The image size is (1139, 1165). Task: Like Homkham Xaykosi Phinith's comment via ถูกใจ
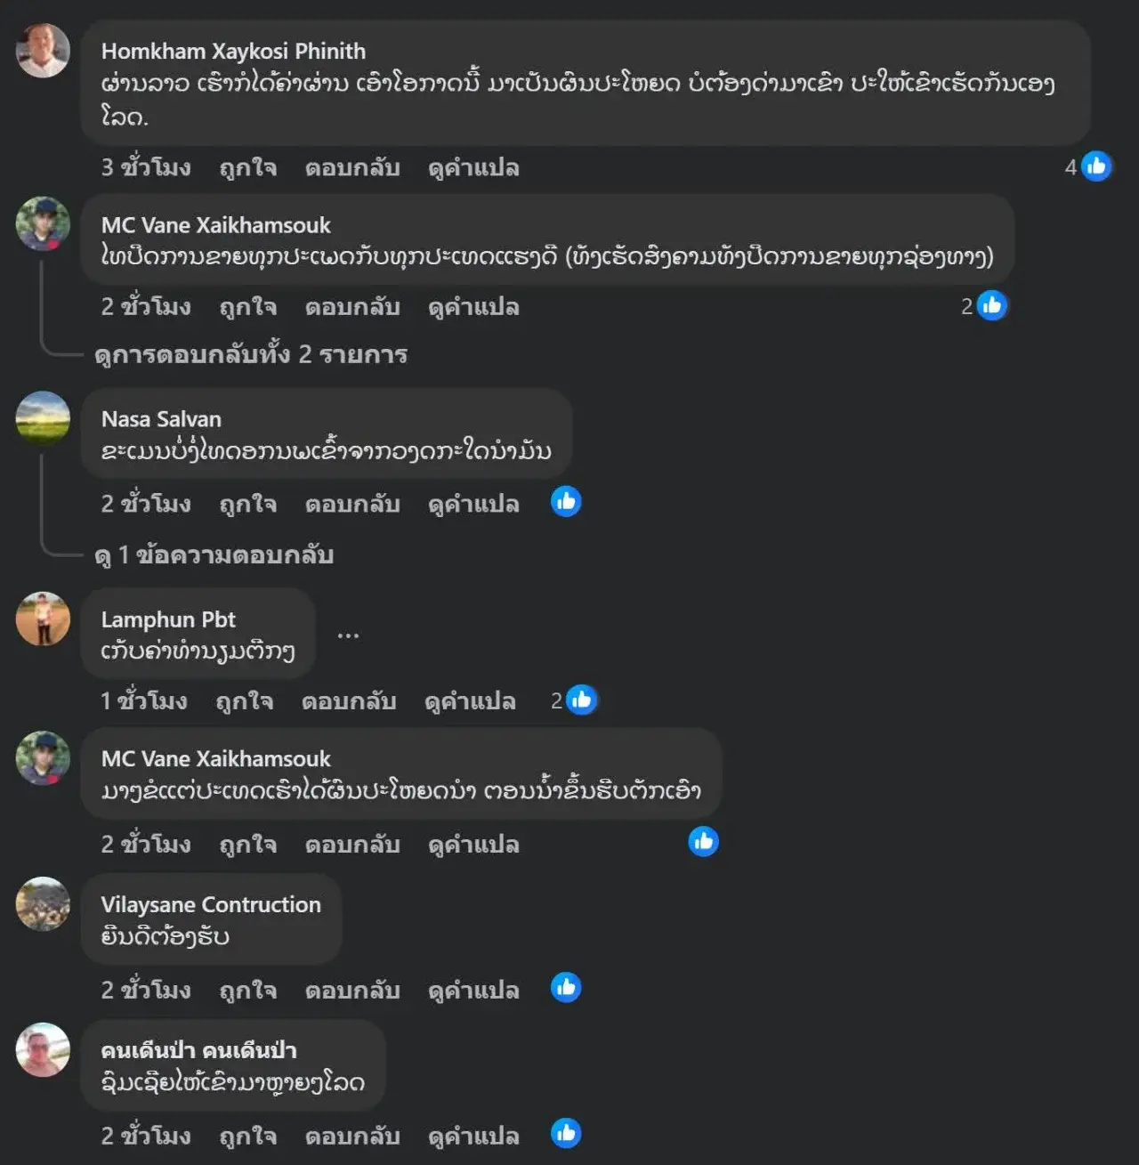[x=248, y=168]
